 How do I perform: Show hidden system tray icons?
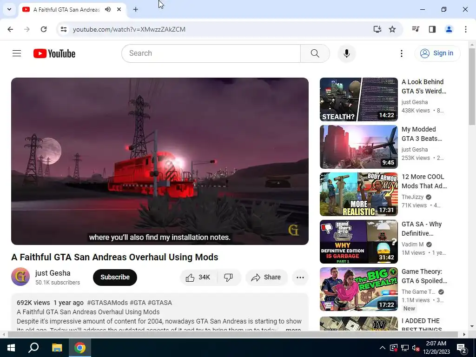(383, 348)
